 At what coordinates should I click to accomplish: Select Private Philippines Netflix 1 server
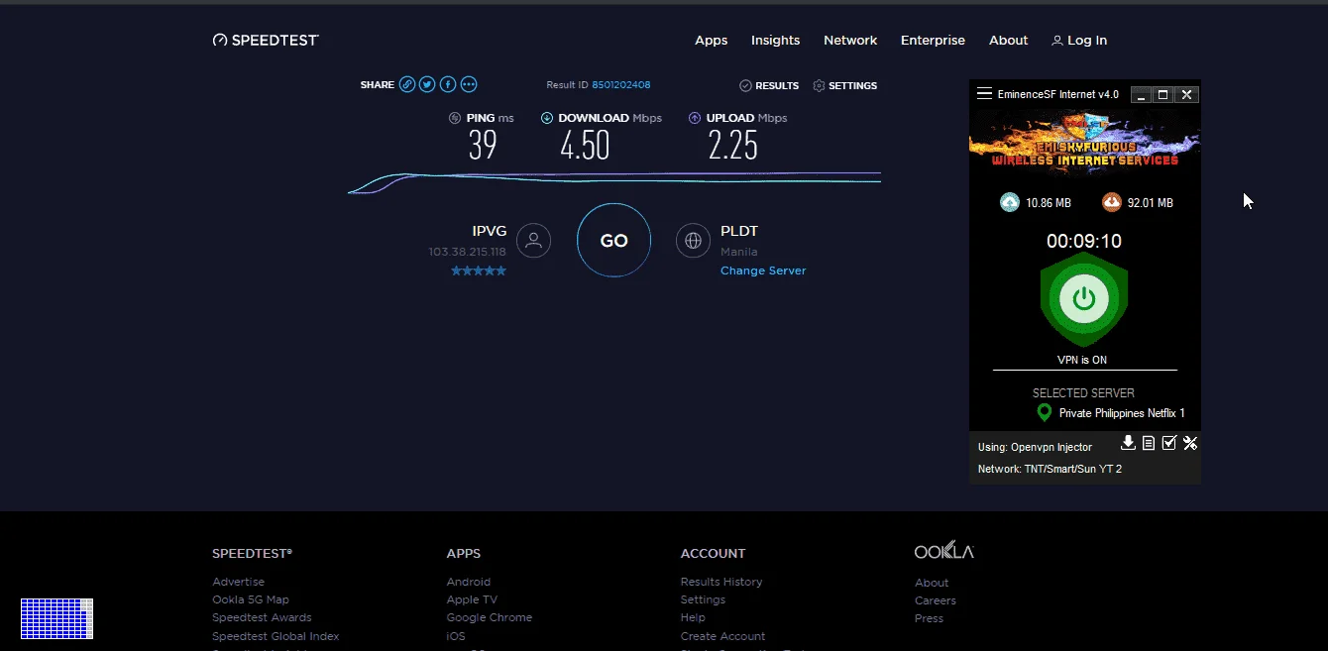(1122, 413)
